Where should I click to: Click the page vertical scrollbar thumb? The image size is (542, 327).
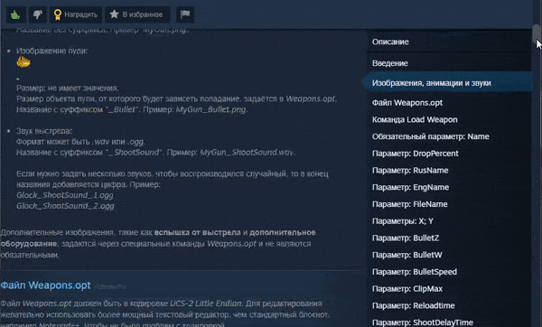(537, 34)
